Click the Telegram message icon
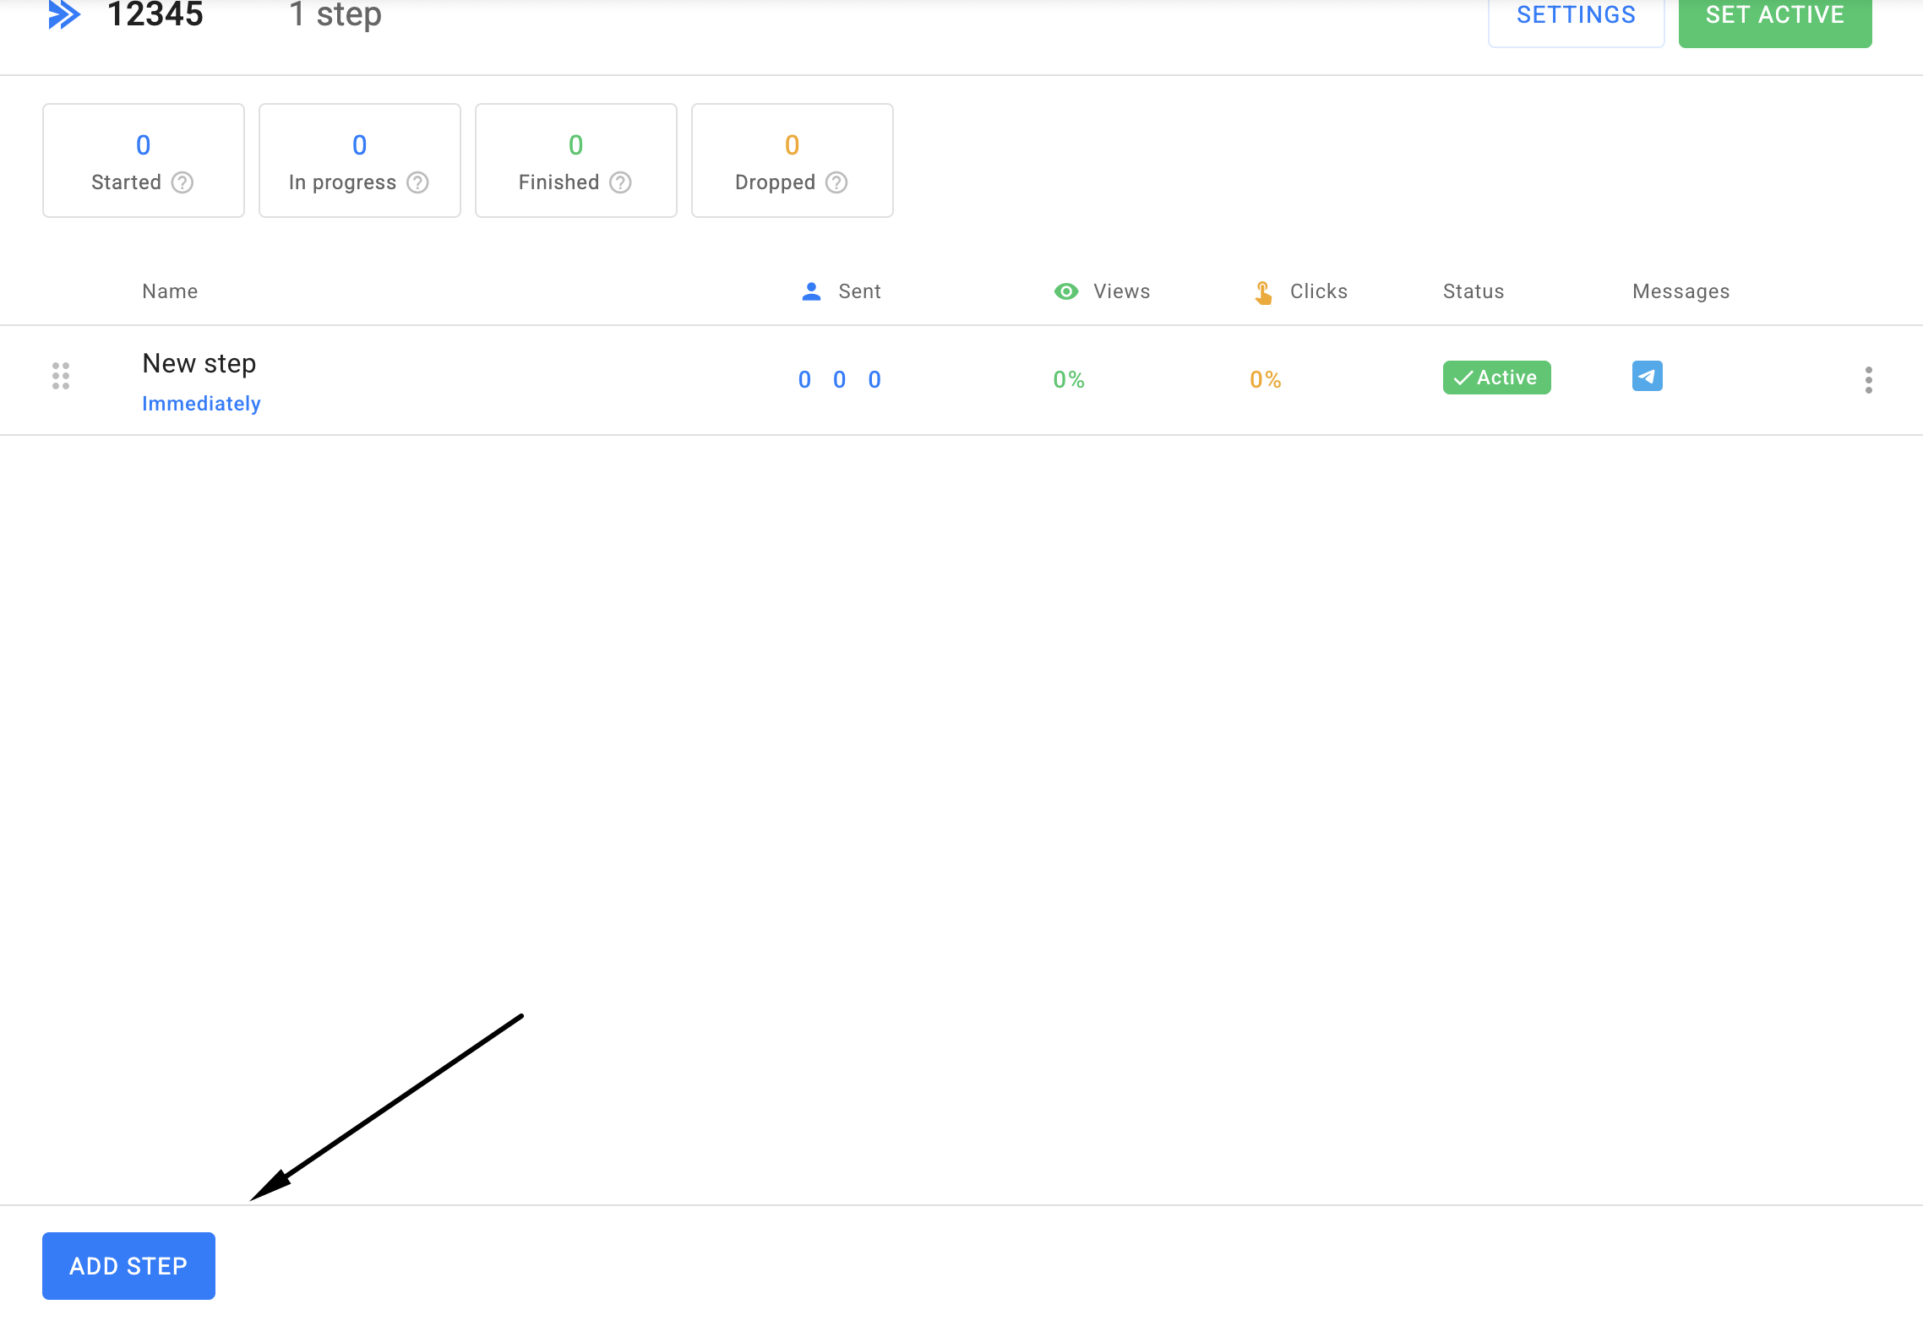 pos(1647,377)
